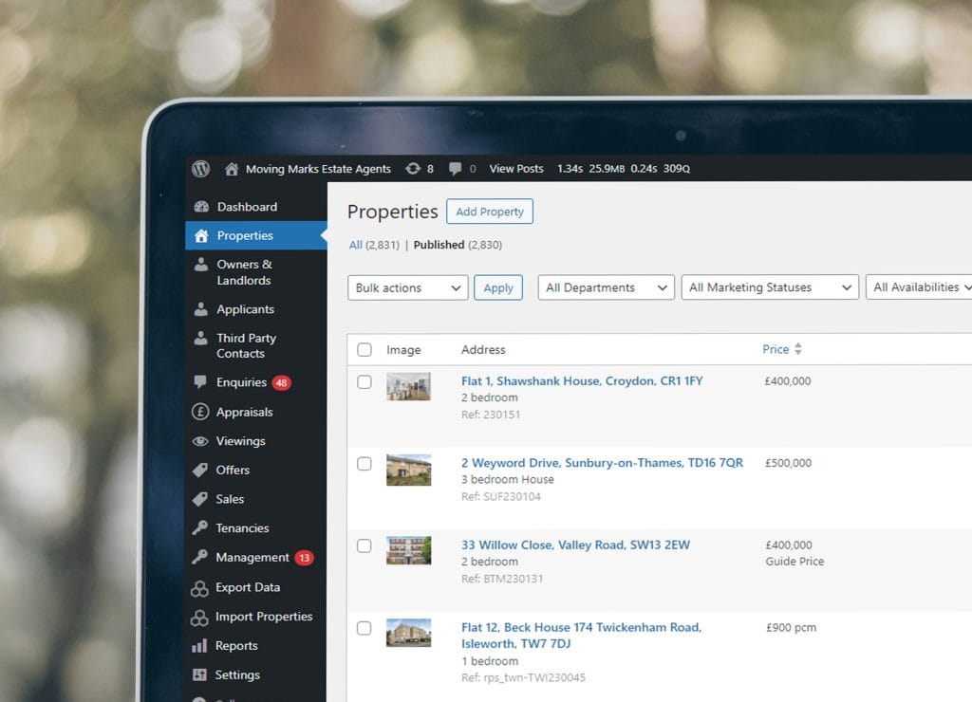Open the All Availabilities dropdown
This screenshot has height=702, width=972.
click(x=919, y=286)
